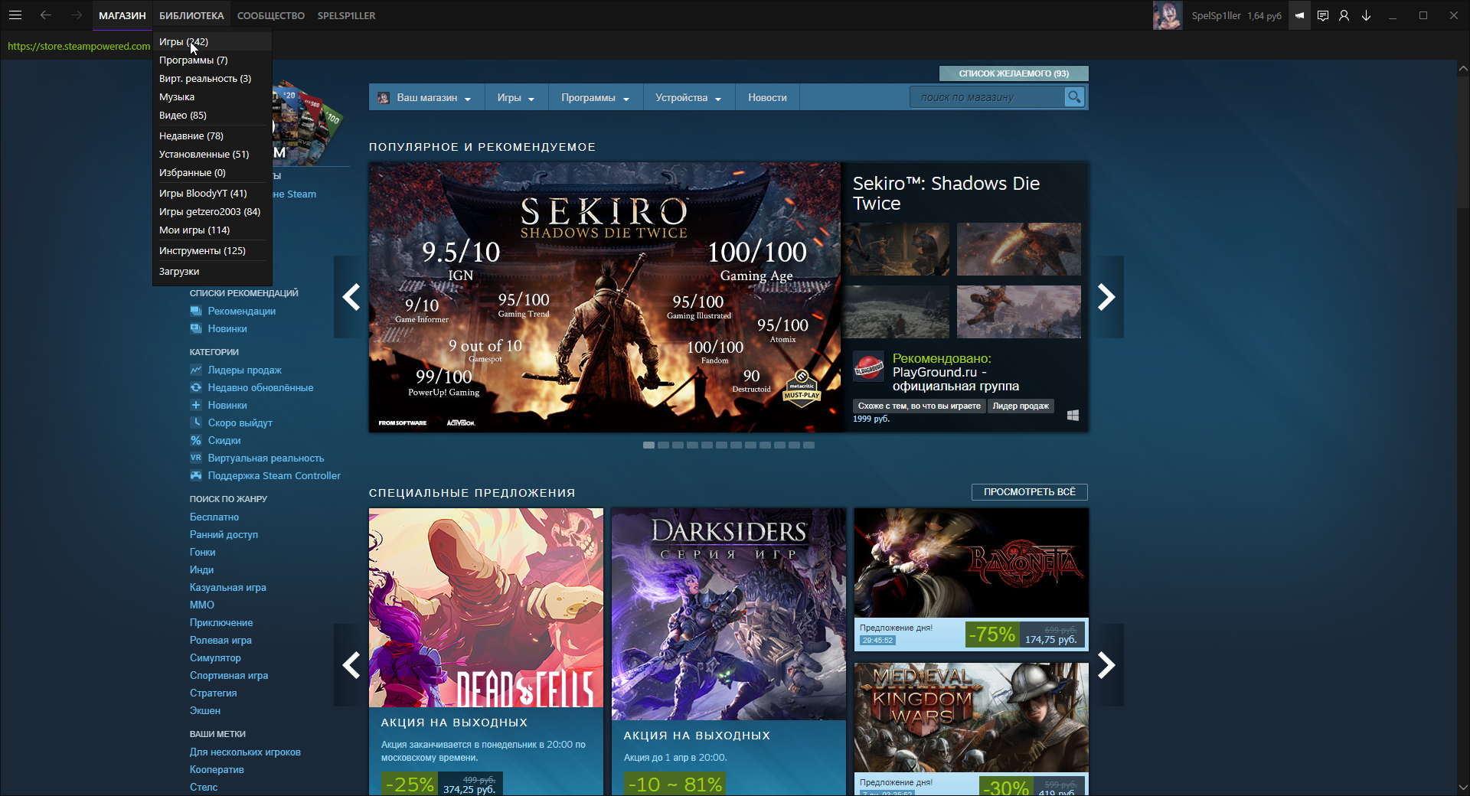Show previous featured game with left carousel arrow

coord(351,297)
